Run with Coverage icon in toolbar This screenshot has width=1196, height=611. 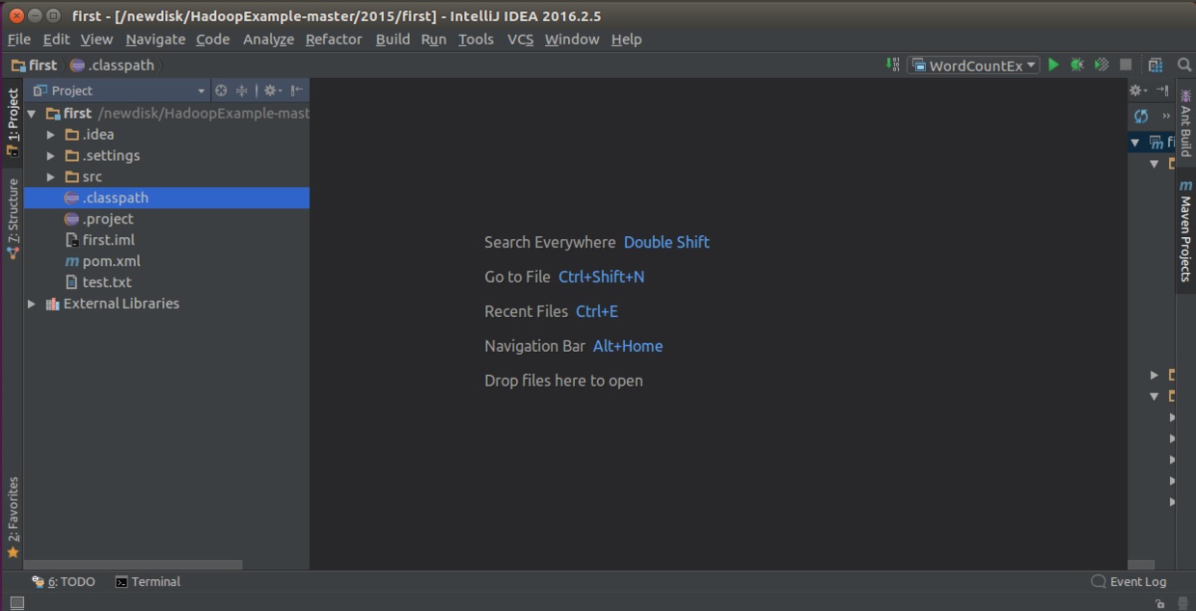point(1101,65)
